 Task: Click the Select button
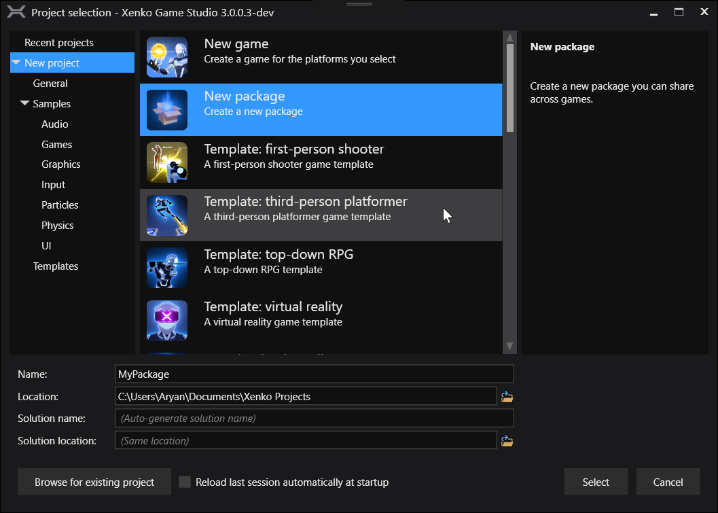tap(596, 482)
